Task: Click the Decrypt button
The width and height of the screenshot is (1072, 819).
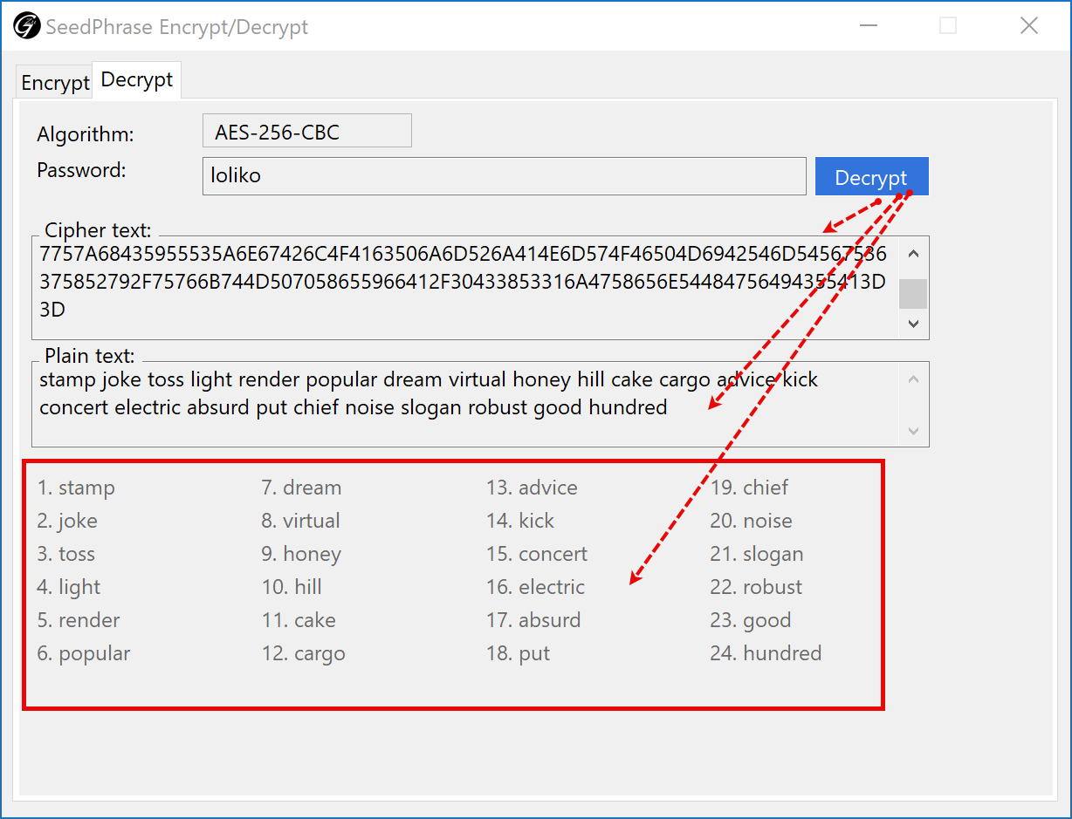Action: 870,177
